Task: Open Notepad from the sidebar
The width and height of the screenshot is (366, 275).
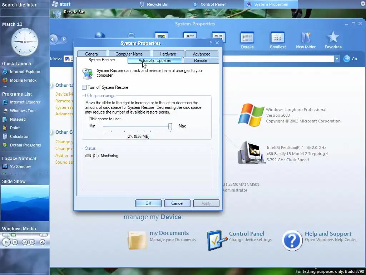Action: click(14, 119)
